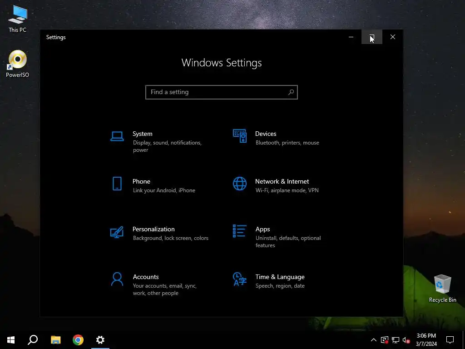The height and width of the screenshot is (349, 465).
Task: Click 'Wi-Fi, airplane mode, VPN' description
Action: click(287, 190)
